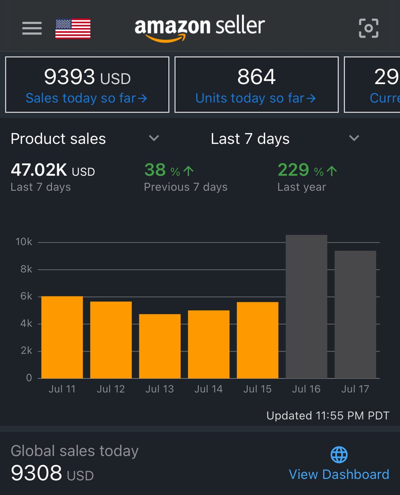Open the View Dashboard link
Viewport: 400px width, 495px height.
339,474
